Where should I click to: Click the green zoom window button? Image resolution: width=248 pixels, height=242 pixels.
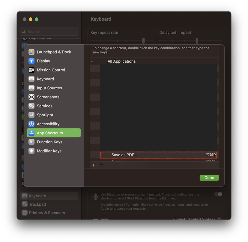[37, 19]
